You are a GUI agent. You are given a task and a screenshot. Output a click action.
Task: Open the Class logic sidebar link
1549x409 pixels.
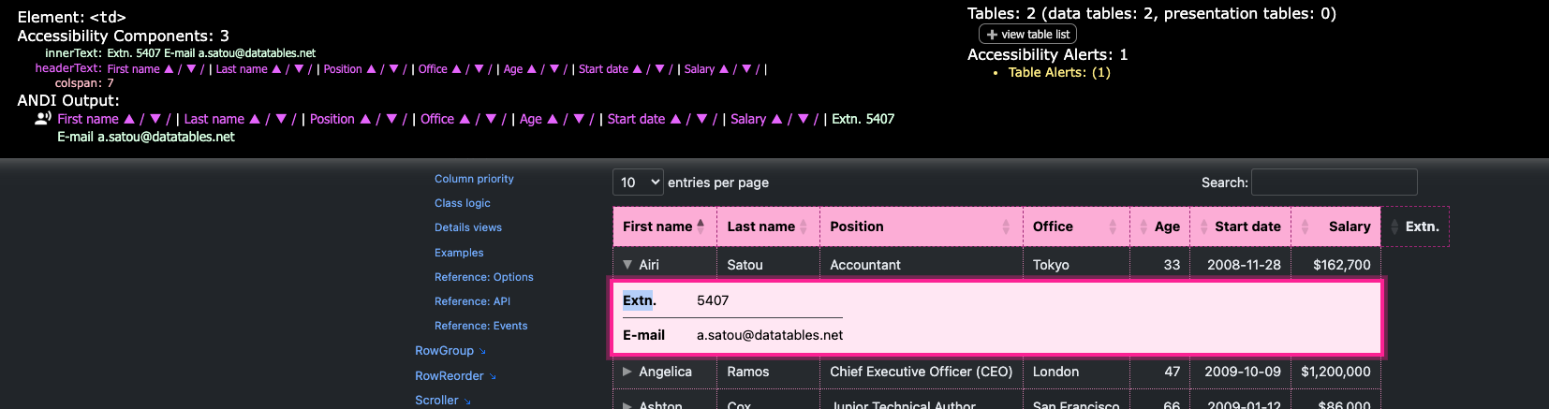pyautogui.click(x=463, y=203)
